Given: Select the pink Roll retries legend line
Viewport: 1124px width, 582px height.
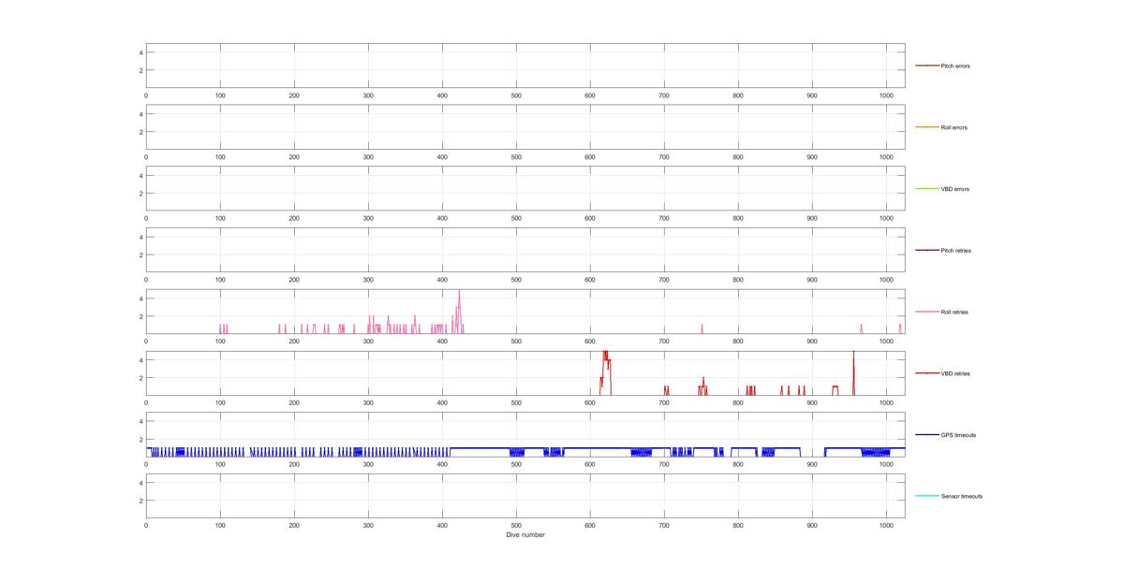Looking at the screenshot, I should [x=926, y=312].
